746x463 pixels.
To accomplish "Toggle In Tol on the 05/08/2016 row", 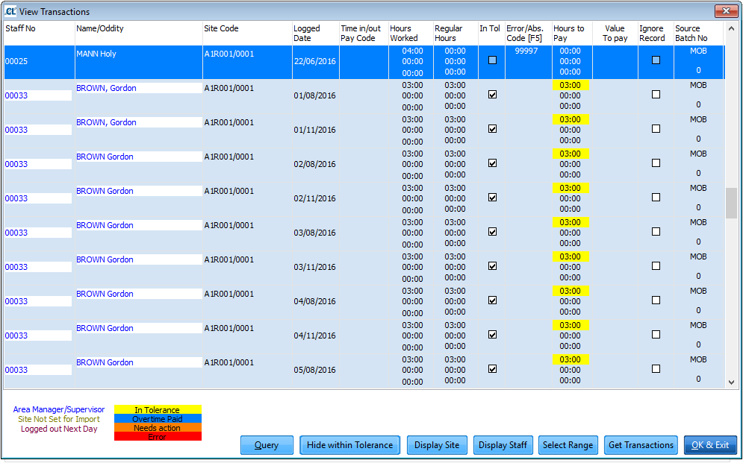I will pyautogui.click(x=491, y=368).
